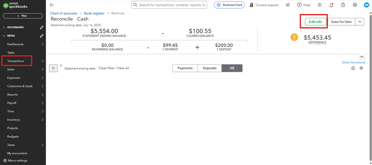Open table settings gear below Show me around
This screenshot has height=165, width=372.
point(361,68)
